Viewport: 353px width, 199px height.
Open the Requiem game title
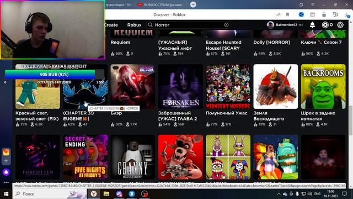(x=120, y=43)
